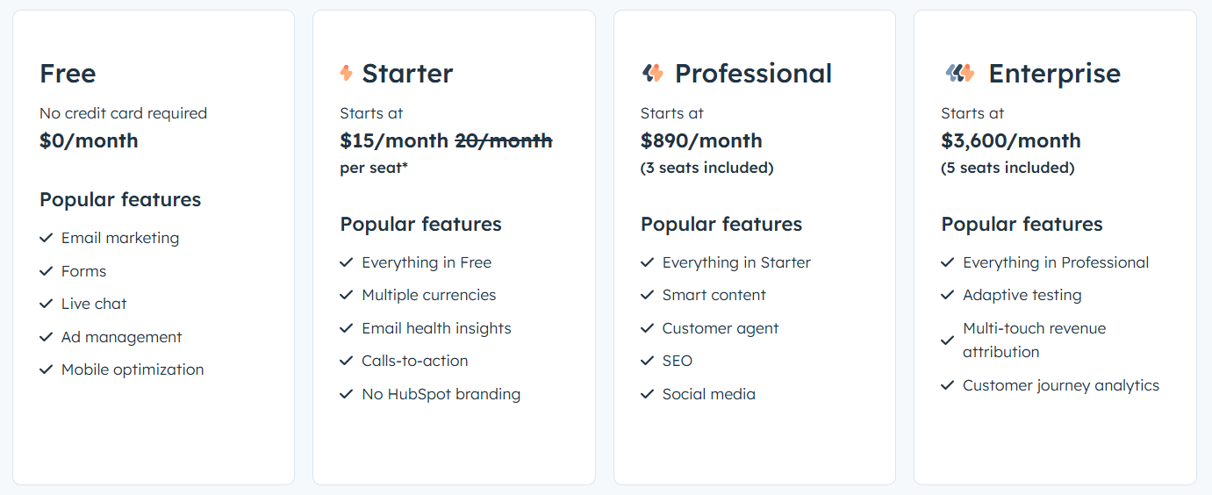This screenshot has height=495, width=1212.
Task: Select the Free plan heading
Action: tap(68, 73)
